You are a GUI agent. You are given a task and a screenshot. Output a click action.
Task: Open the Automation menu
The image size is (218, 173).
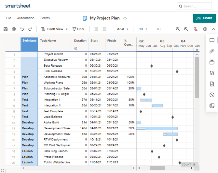click(26, 18)
